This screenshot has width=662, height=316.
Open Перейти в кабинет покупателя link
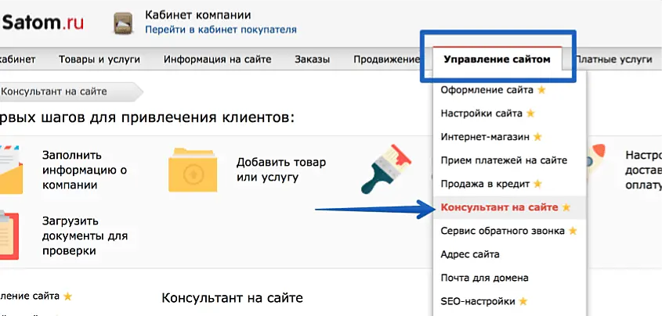(x=221, y=30)
